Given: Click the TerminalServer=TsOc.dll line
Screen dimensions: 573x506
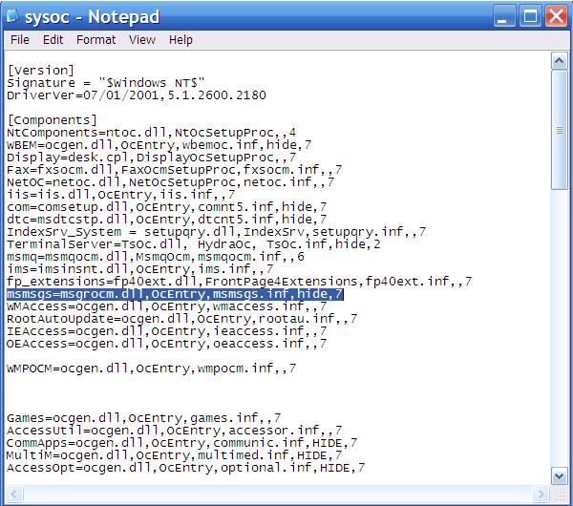Looking at the screenshot, I should [x=193, y=244].
